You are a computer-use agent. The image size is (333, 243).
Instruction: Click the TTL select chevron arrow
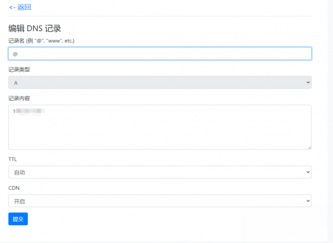(x=307, y=172)
